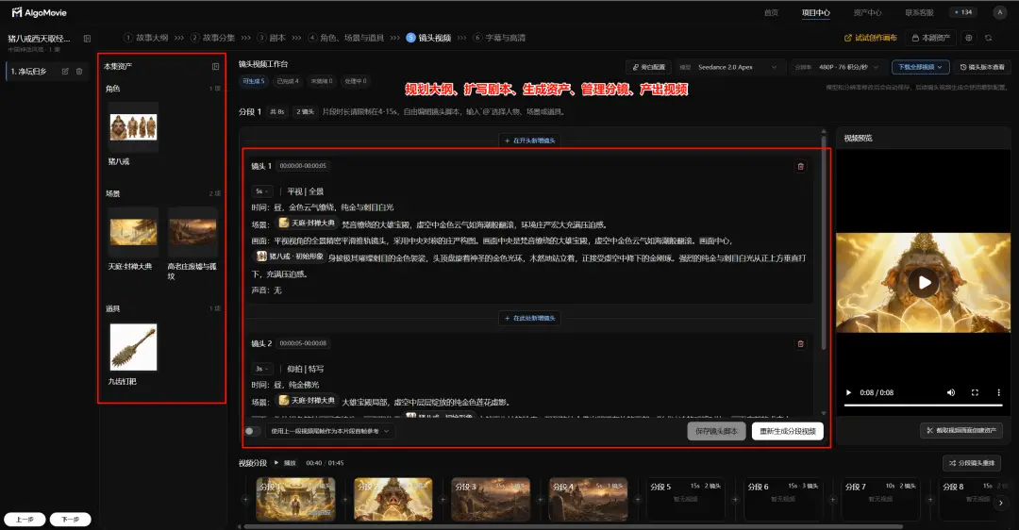Filter shots by 可生成 5

tap(254, 81)
